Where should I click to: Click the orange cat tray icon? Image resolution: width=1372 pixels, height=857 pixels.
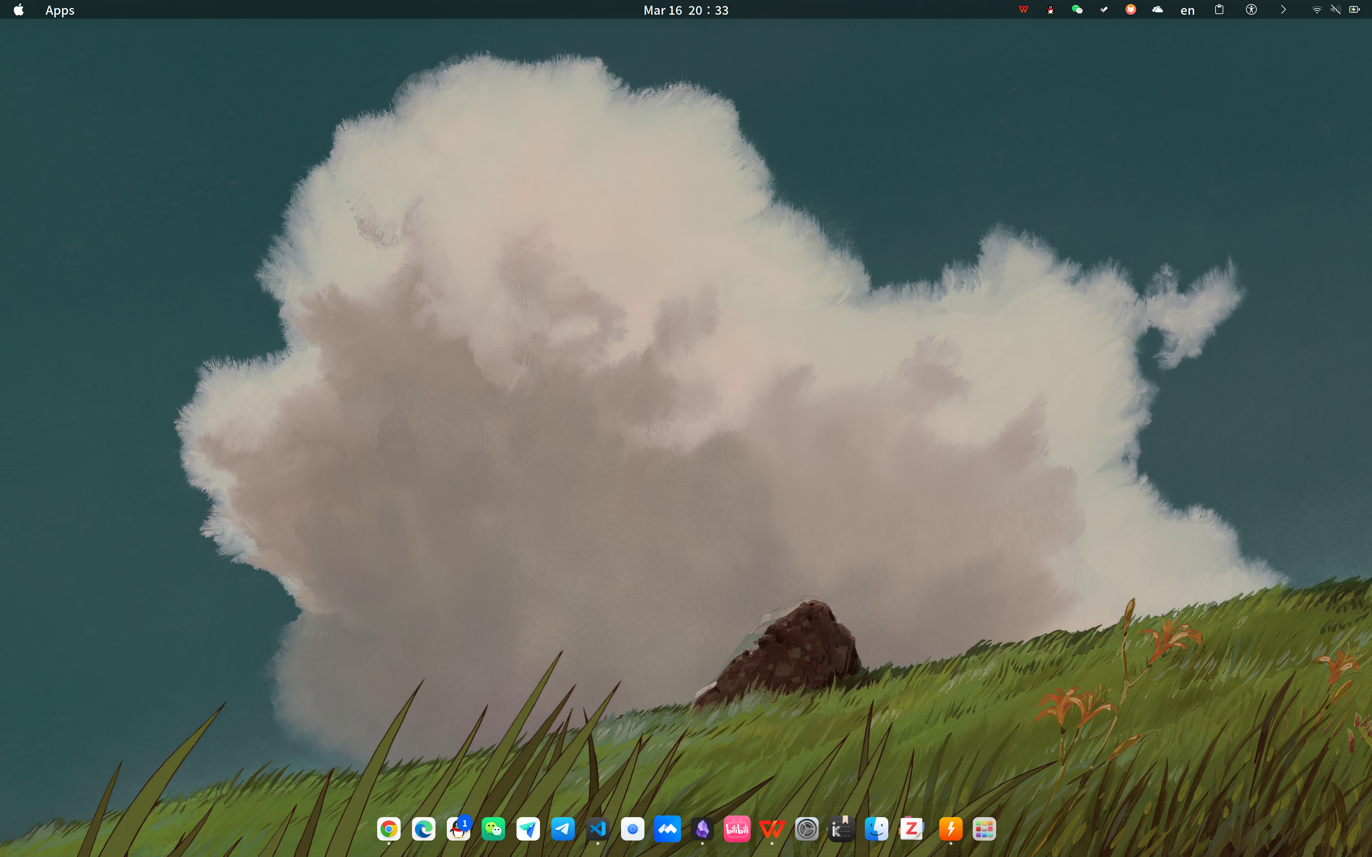click(1130, 10)
